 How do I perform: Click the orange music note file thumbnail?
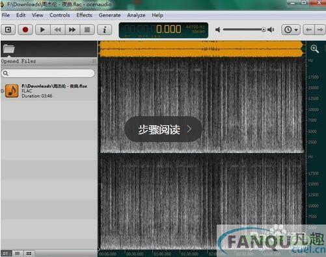(x=12, y=91)
